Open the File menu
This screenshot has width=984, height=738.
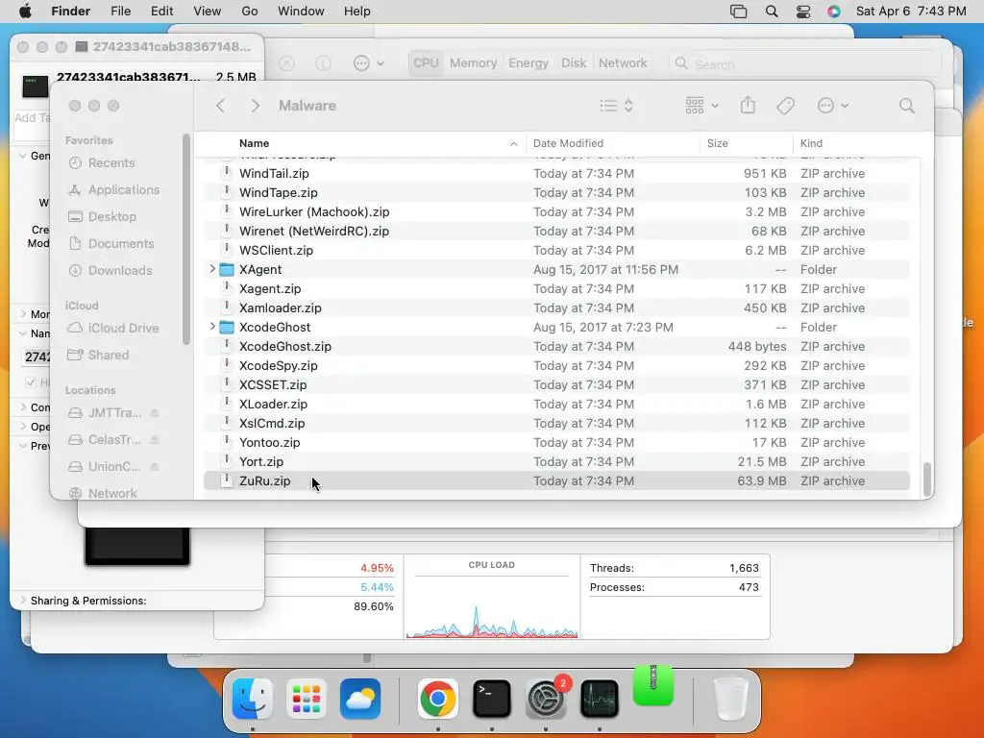pyautogui.click(x=120, y=12)
